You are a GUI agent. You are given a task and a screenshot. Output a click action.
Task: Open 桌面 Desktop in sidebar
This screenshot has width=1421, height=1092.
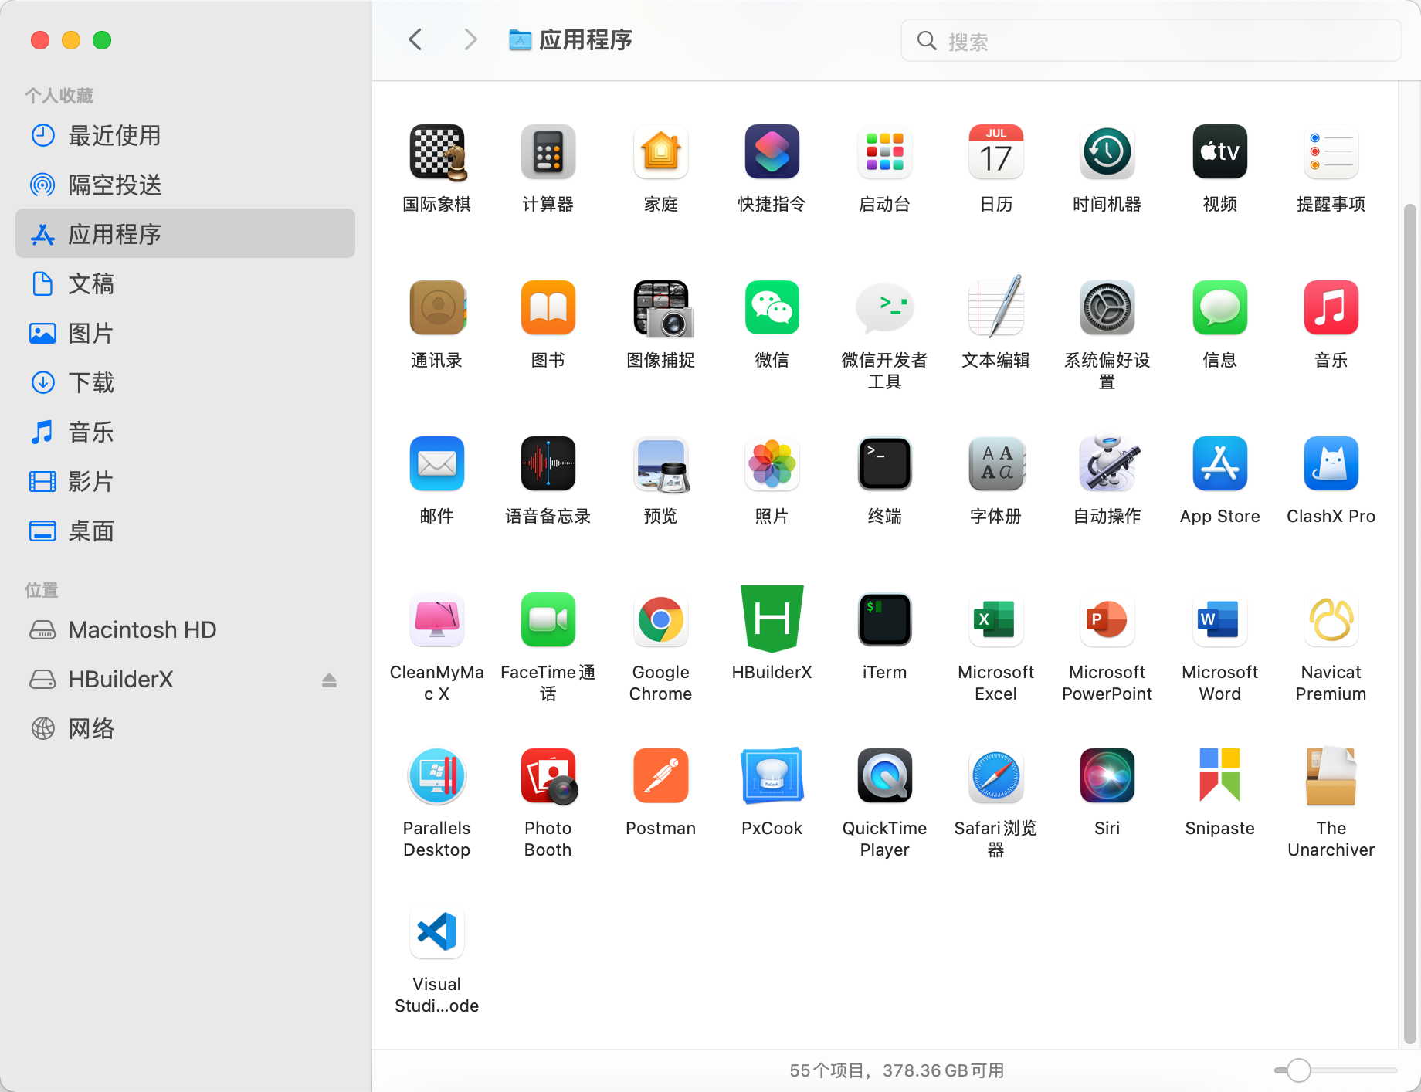pyautogui.click(x=185, y=531)
